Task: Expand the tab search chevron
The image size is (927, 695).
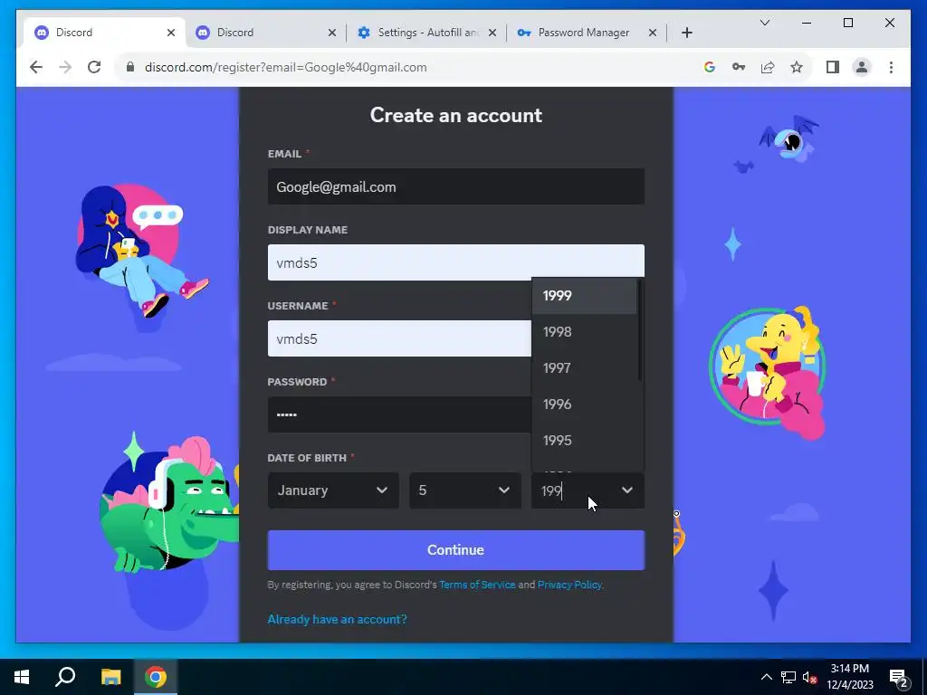Action: tap(764, 23)
